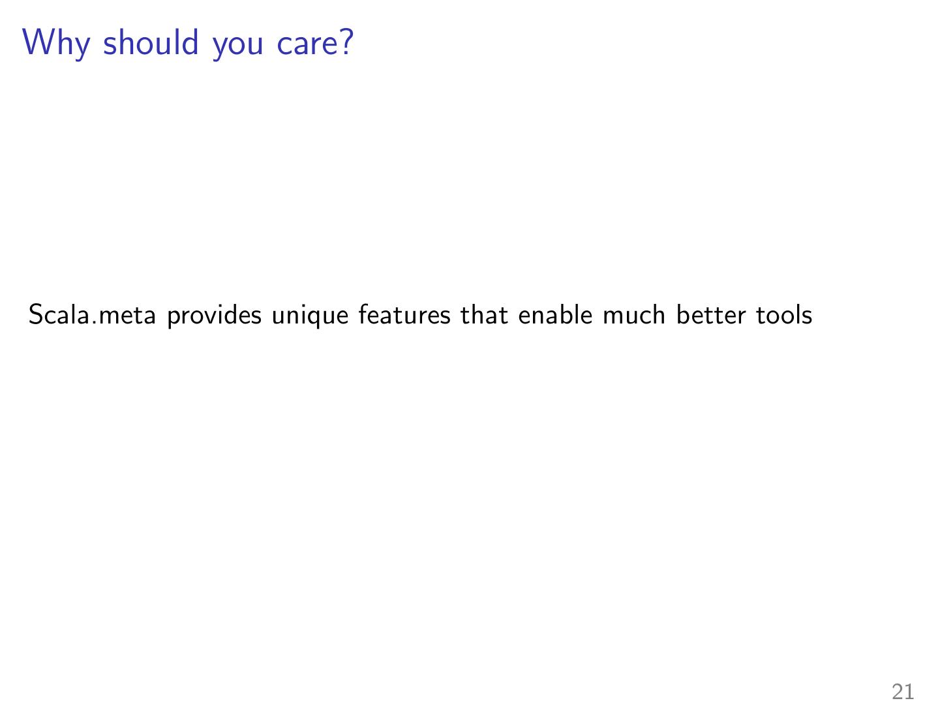The height and width of the screenshot is (705, 940).
Task: Click the question mark in the title
Action: (346, 42)
